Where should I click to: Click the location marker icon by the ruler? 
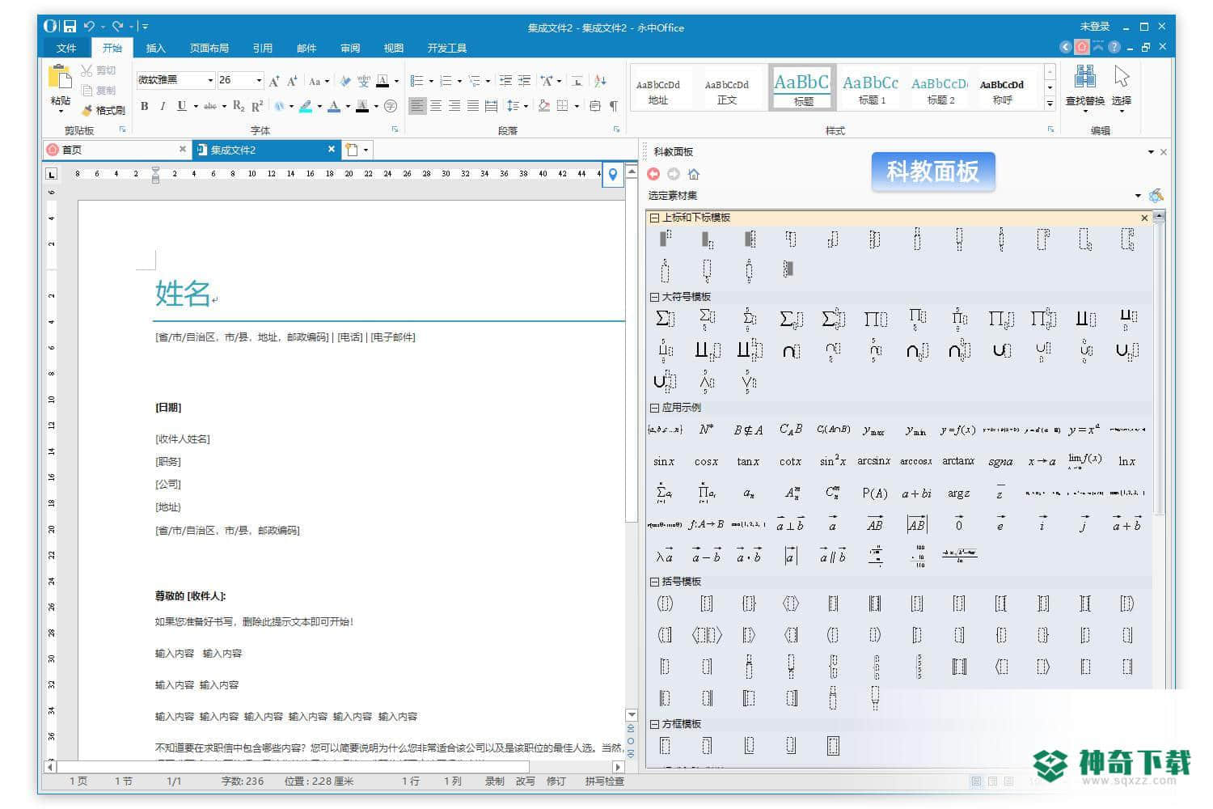point(613,174)
